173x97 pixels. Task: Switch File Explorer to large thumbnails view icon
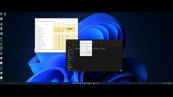point(122,71)
